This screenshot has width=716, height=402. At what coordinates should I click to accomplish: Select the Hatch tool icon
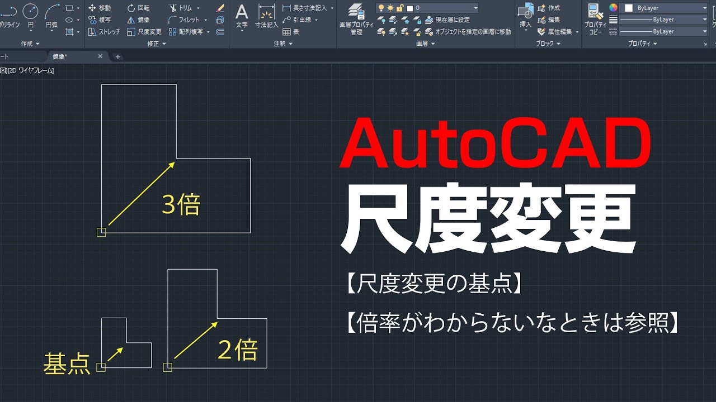click(x=69, y=32)
